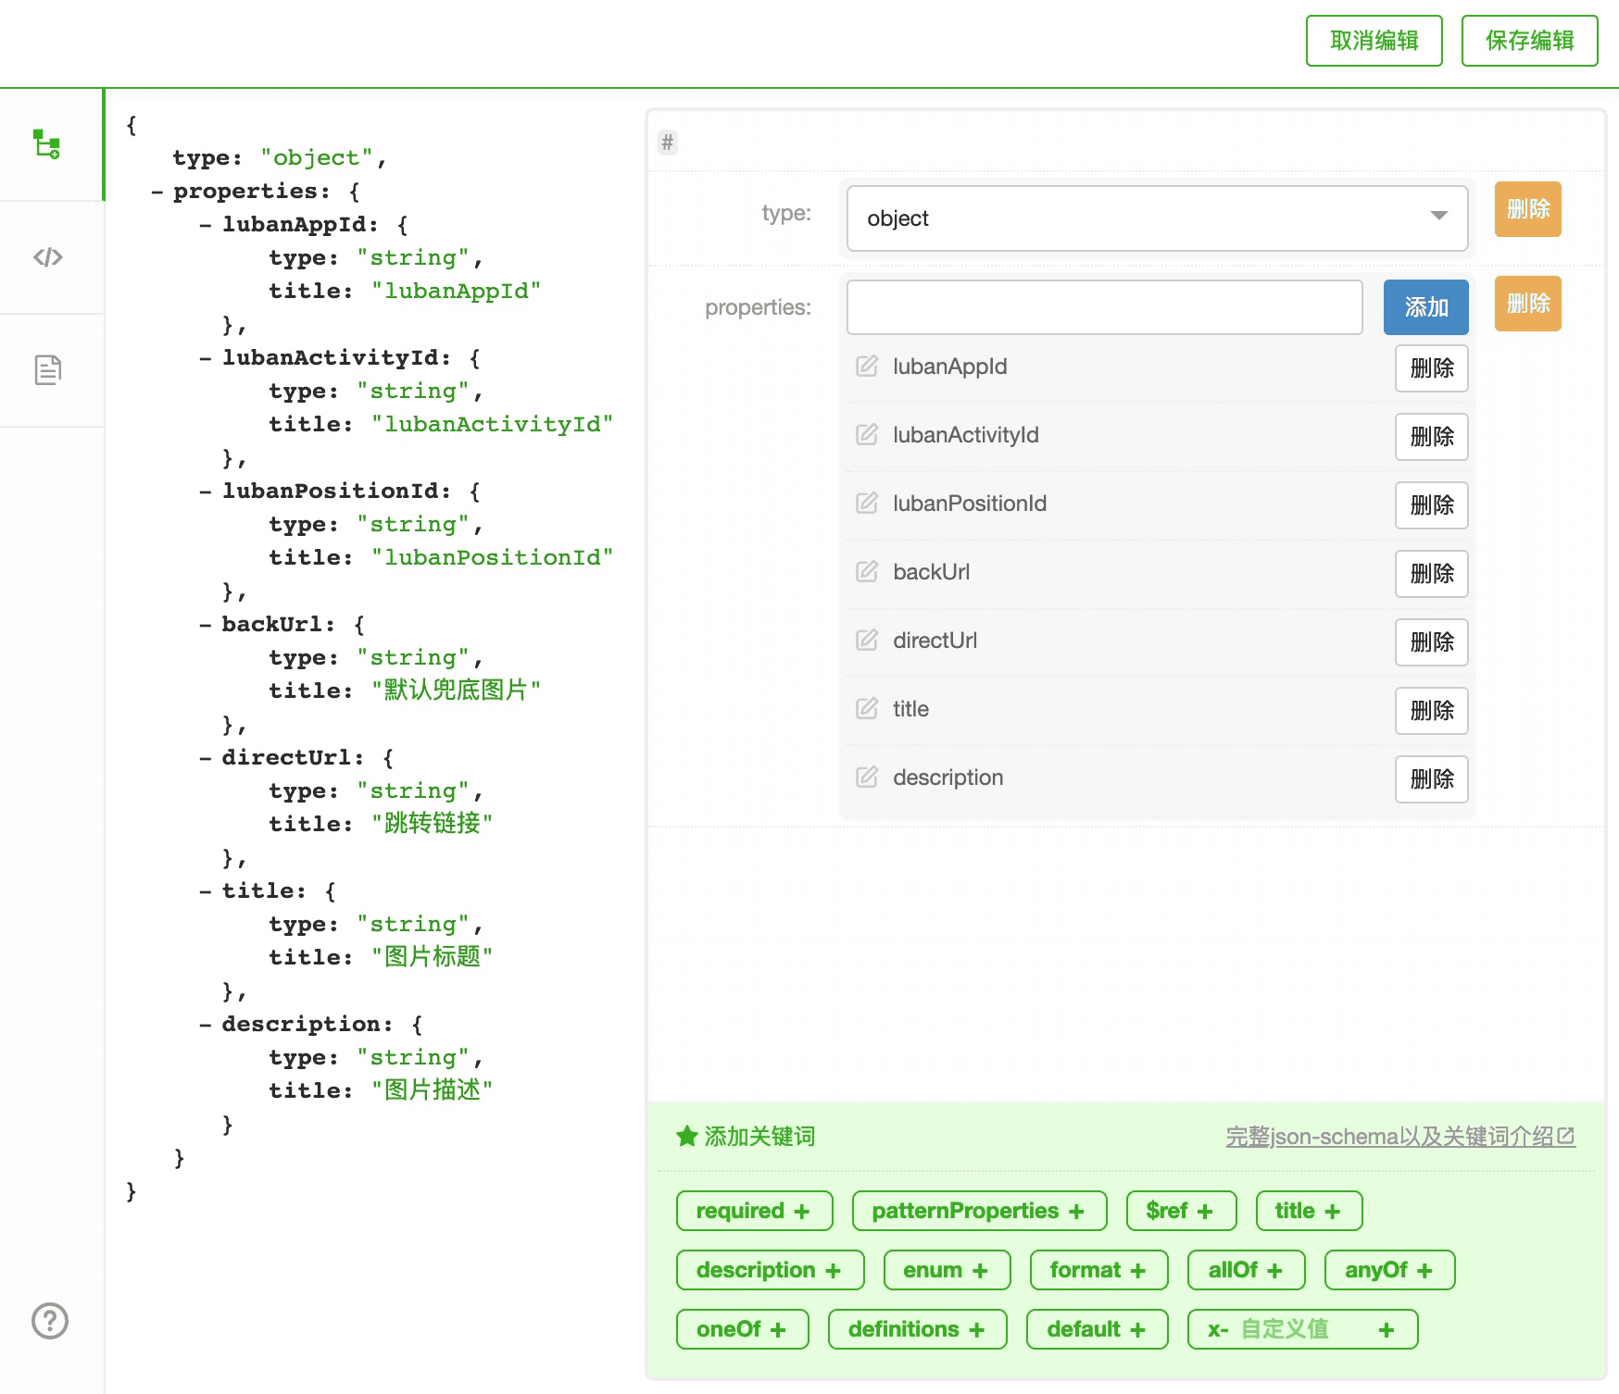The height and width of the screenshot is (1394, 1619).
Task: Focus the new property name input field
Action: pos(1105,307)
